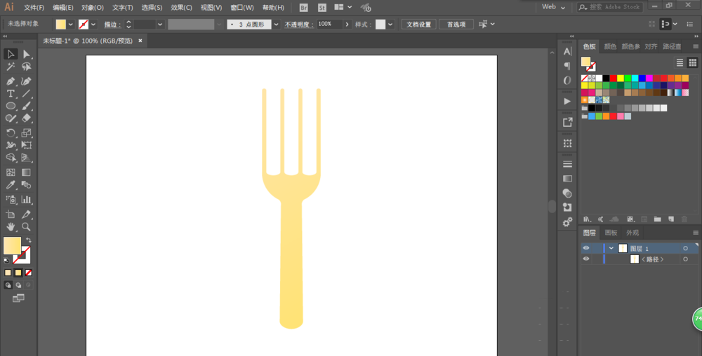The width and height of the screenshot is (702, 356).
Task: Hide 图层 1 with its eye icon
Action: (586, 248)
